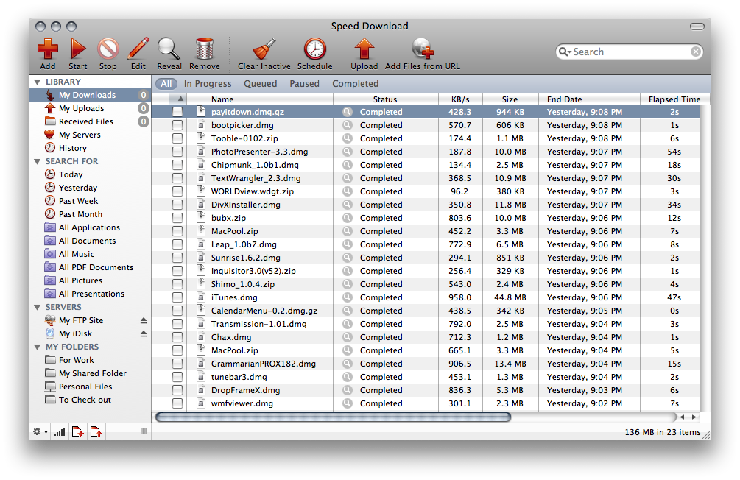Click the Reveal magnifier icon
This screenshot has height=480, width=740.
pyautogui.click(x=169, y=50)
